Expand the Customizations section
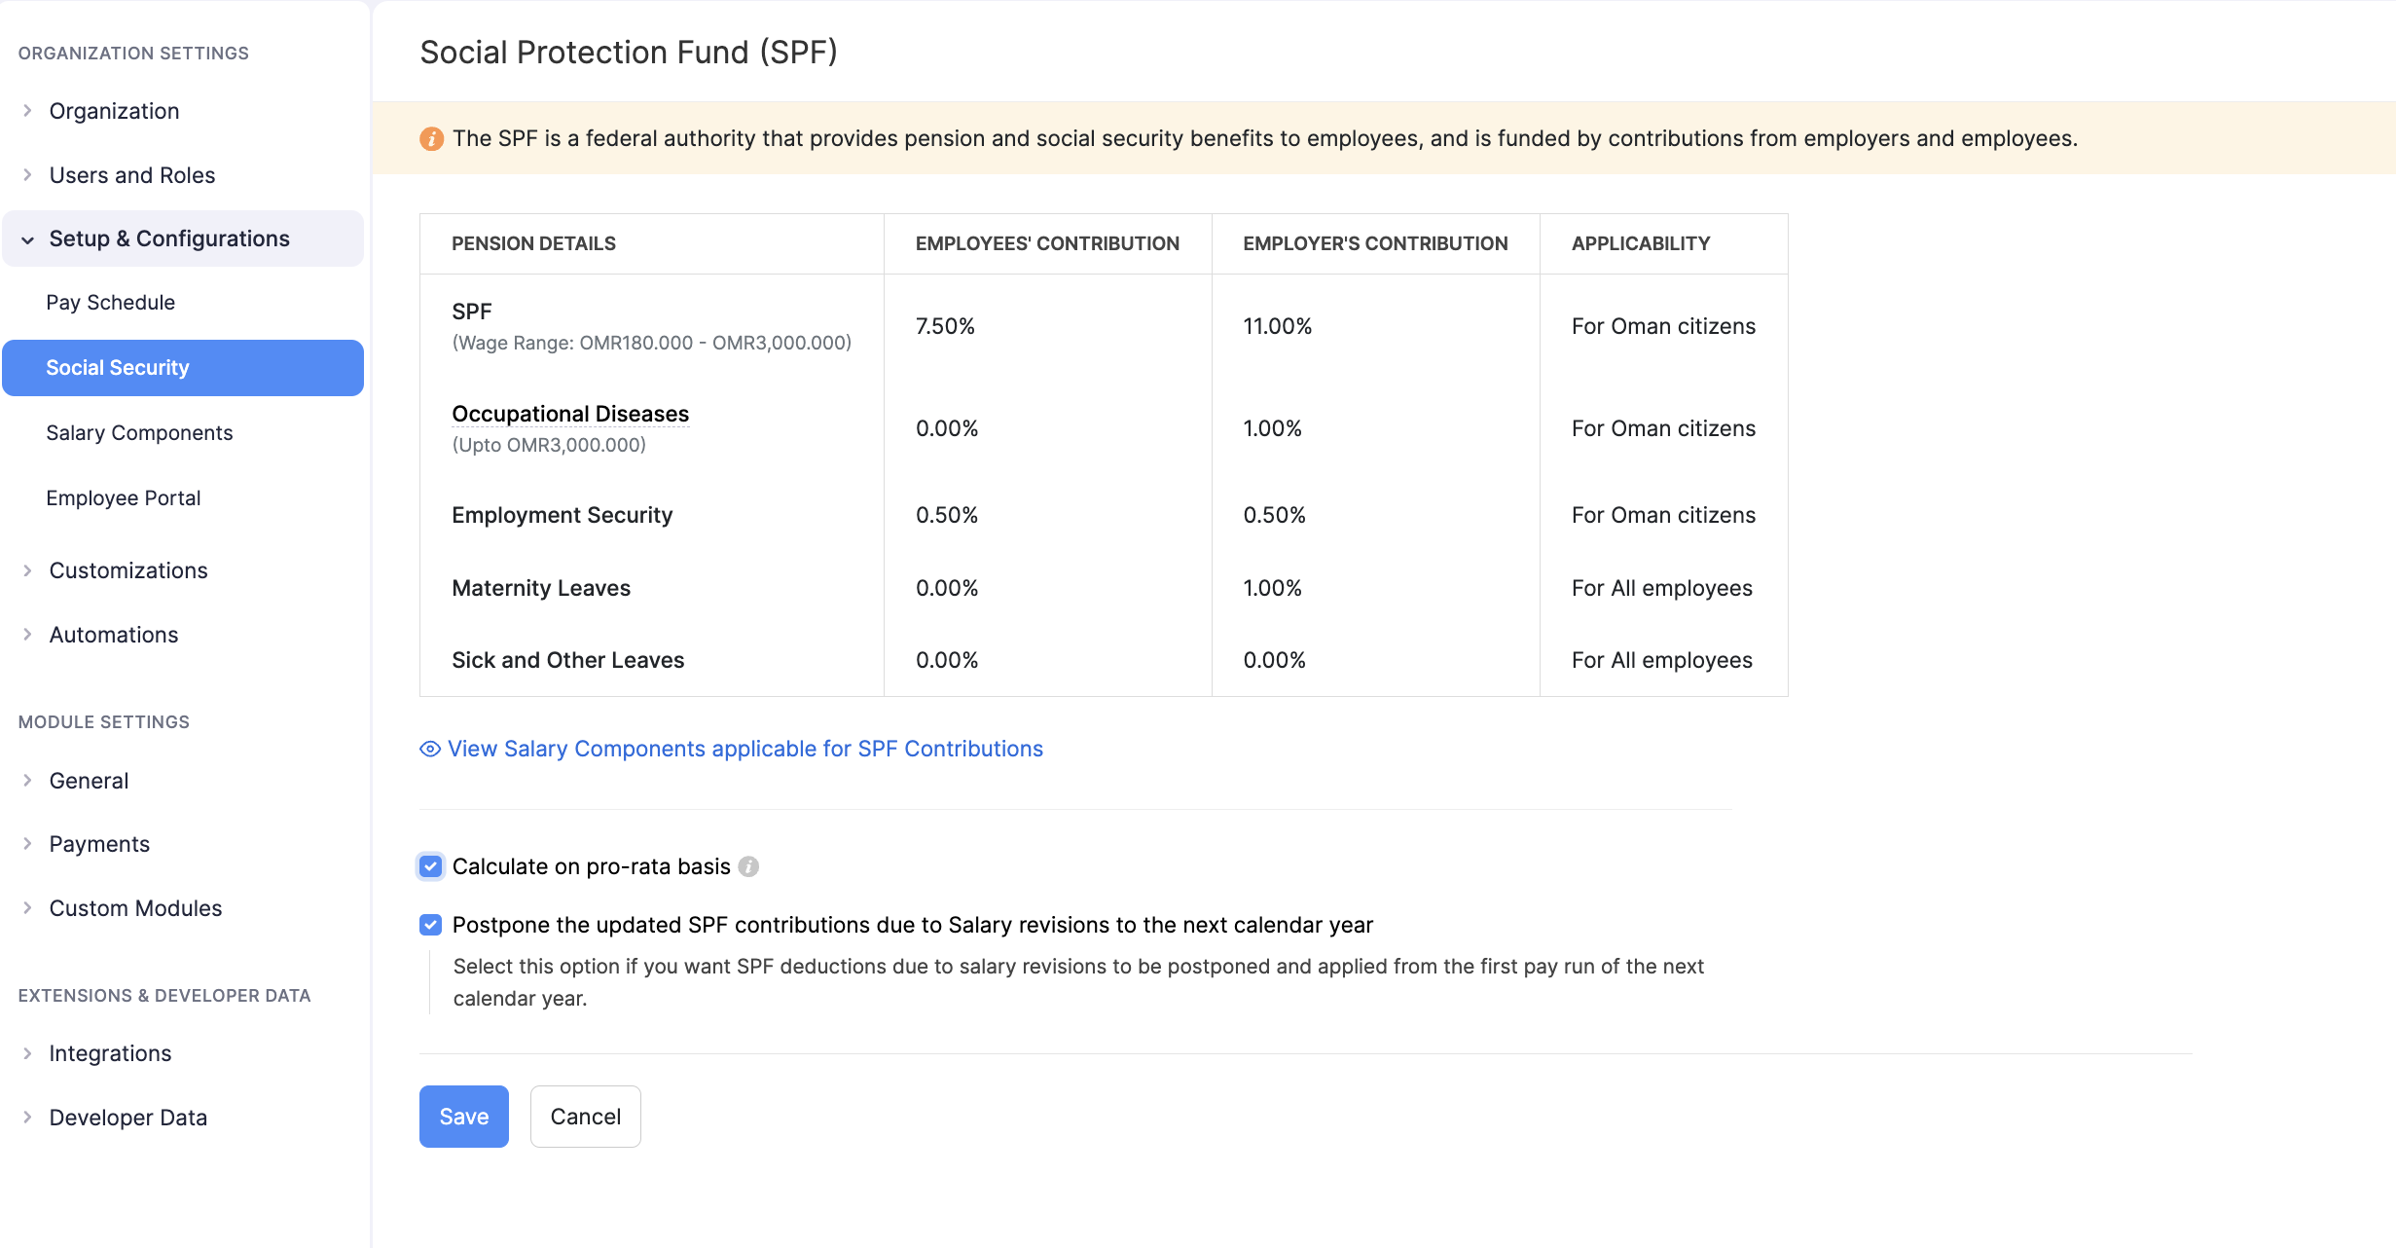Image resolution: width=2396 pixels, height=1248 pixels. [28, 570]
